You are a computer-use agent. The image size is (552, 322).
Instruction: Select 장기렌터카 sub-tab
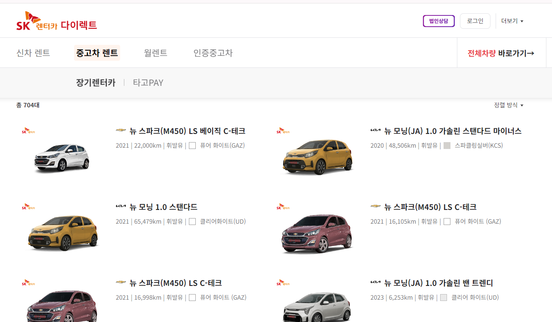tap(96, 82)
